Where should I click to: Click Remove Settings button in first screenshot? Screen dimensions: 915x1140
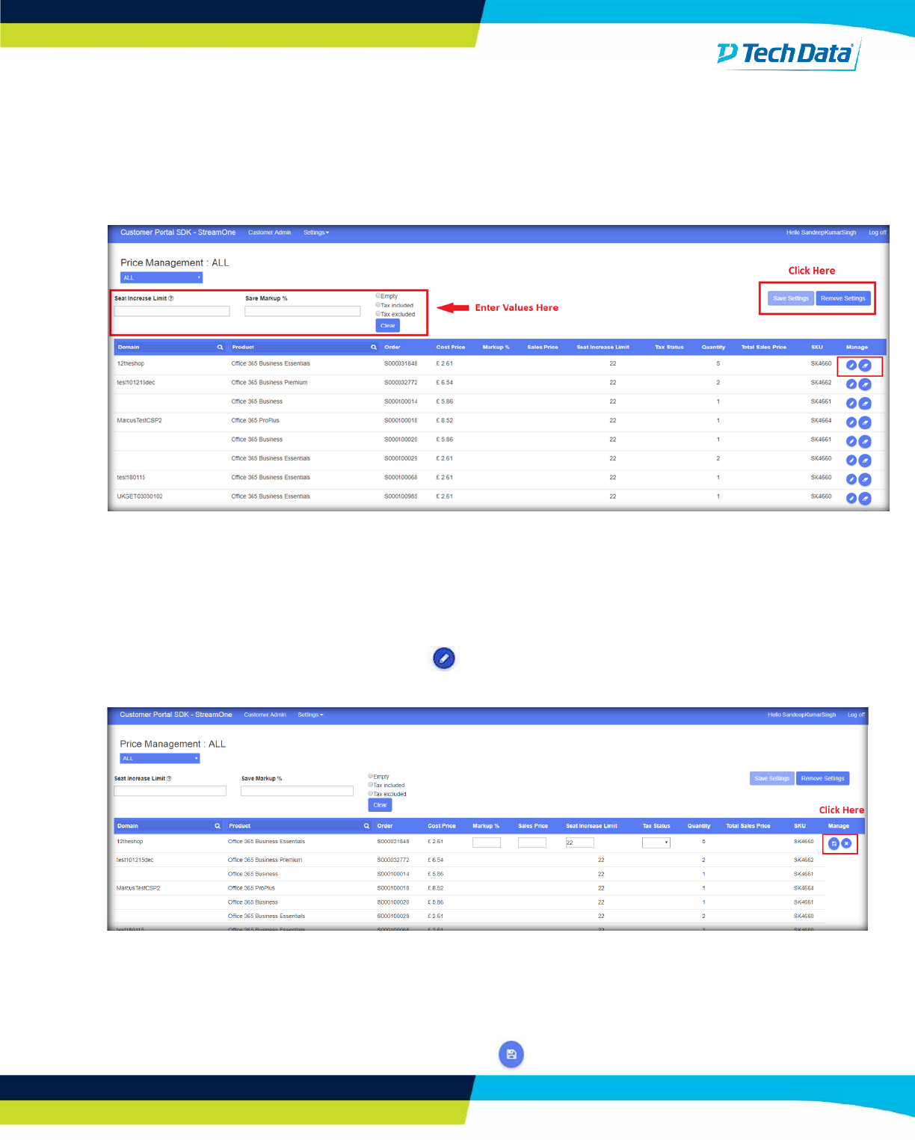click(843, 298)
